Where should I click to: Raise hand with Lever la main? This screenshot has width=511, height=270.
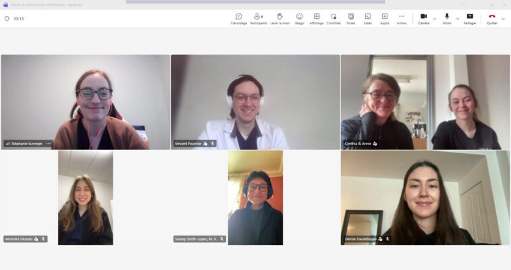pos(279,18)
